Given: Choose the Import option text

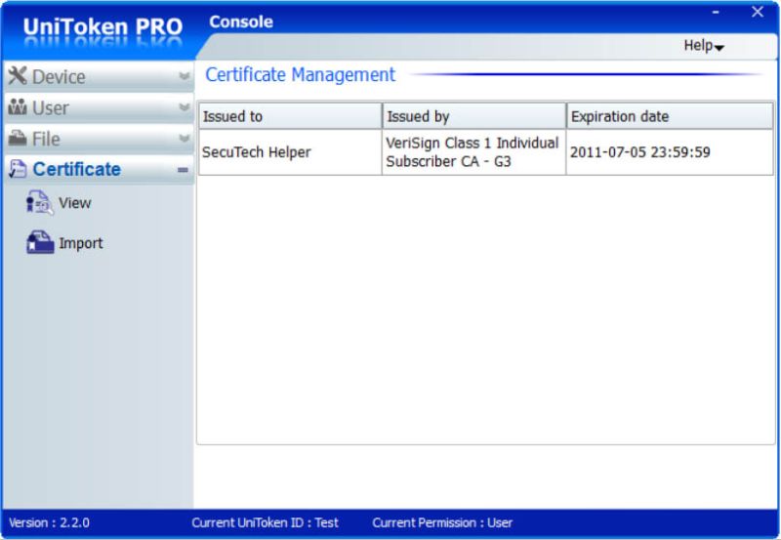Looking at the screenshot, I should pyautogui.click(x=81, y=243).
